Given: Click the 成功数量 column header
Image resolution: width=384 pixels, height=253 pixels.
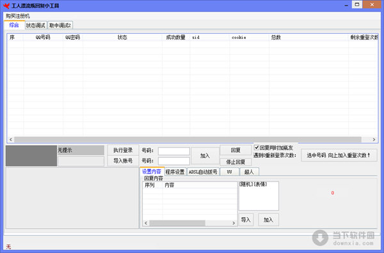Looking at the screenshot, I should click(176, 38).
